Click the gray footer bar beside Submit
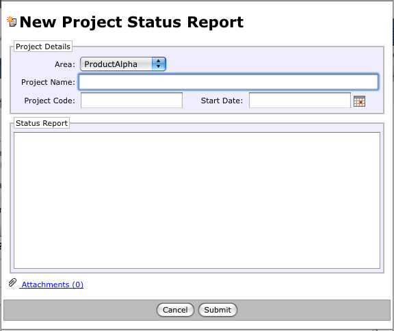The image size is (394, 331). [x=313, y=310]
